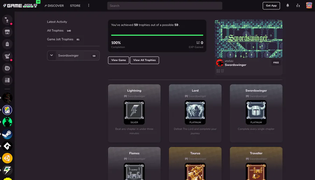Click the efefski developer name
Image resolution: width=315 pixels, height=180 pixels.
point(229,61)
